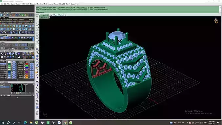Click the gold ring logo in viewport corner
Viewport: 222px width, 125px height.
[216, 21]
